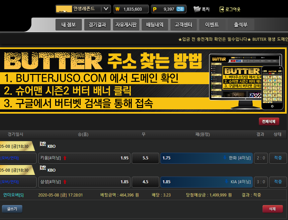Open the 배팅내역 betting history tab
Image resolution: width=288 pixels, height=220 pixels.
[155, 25]
